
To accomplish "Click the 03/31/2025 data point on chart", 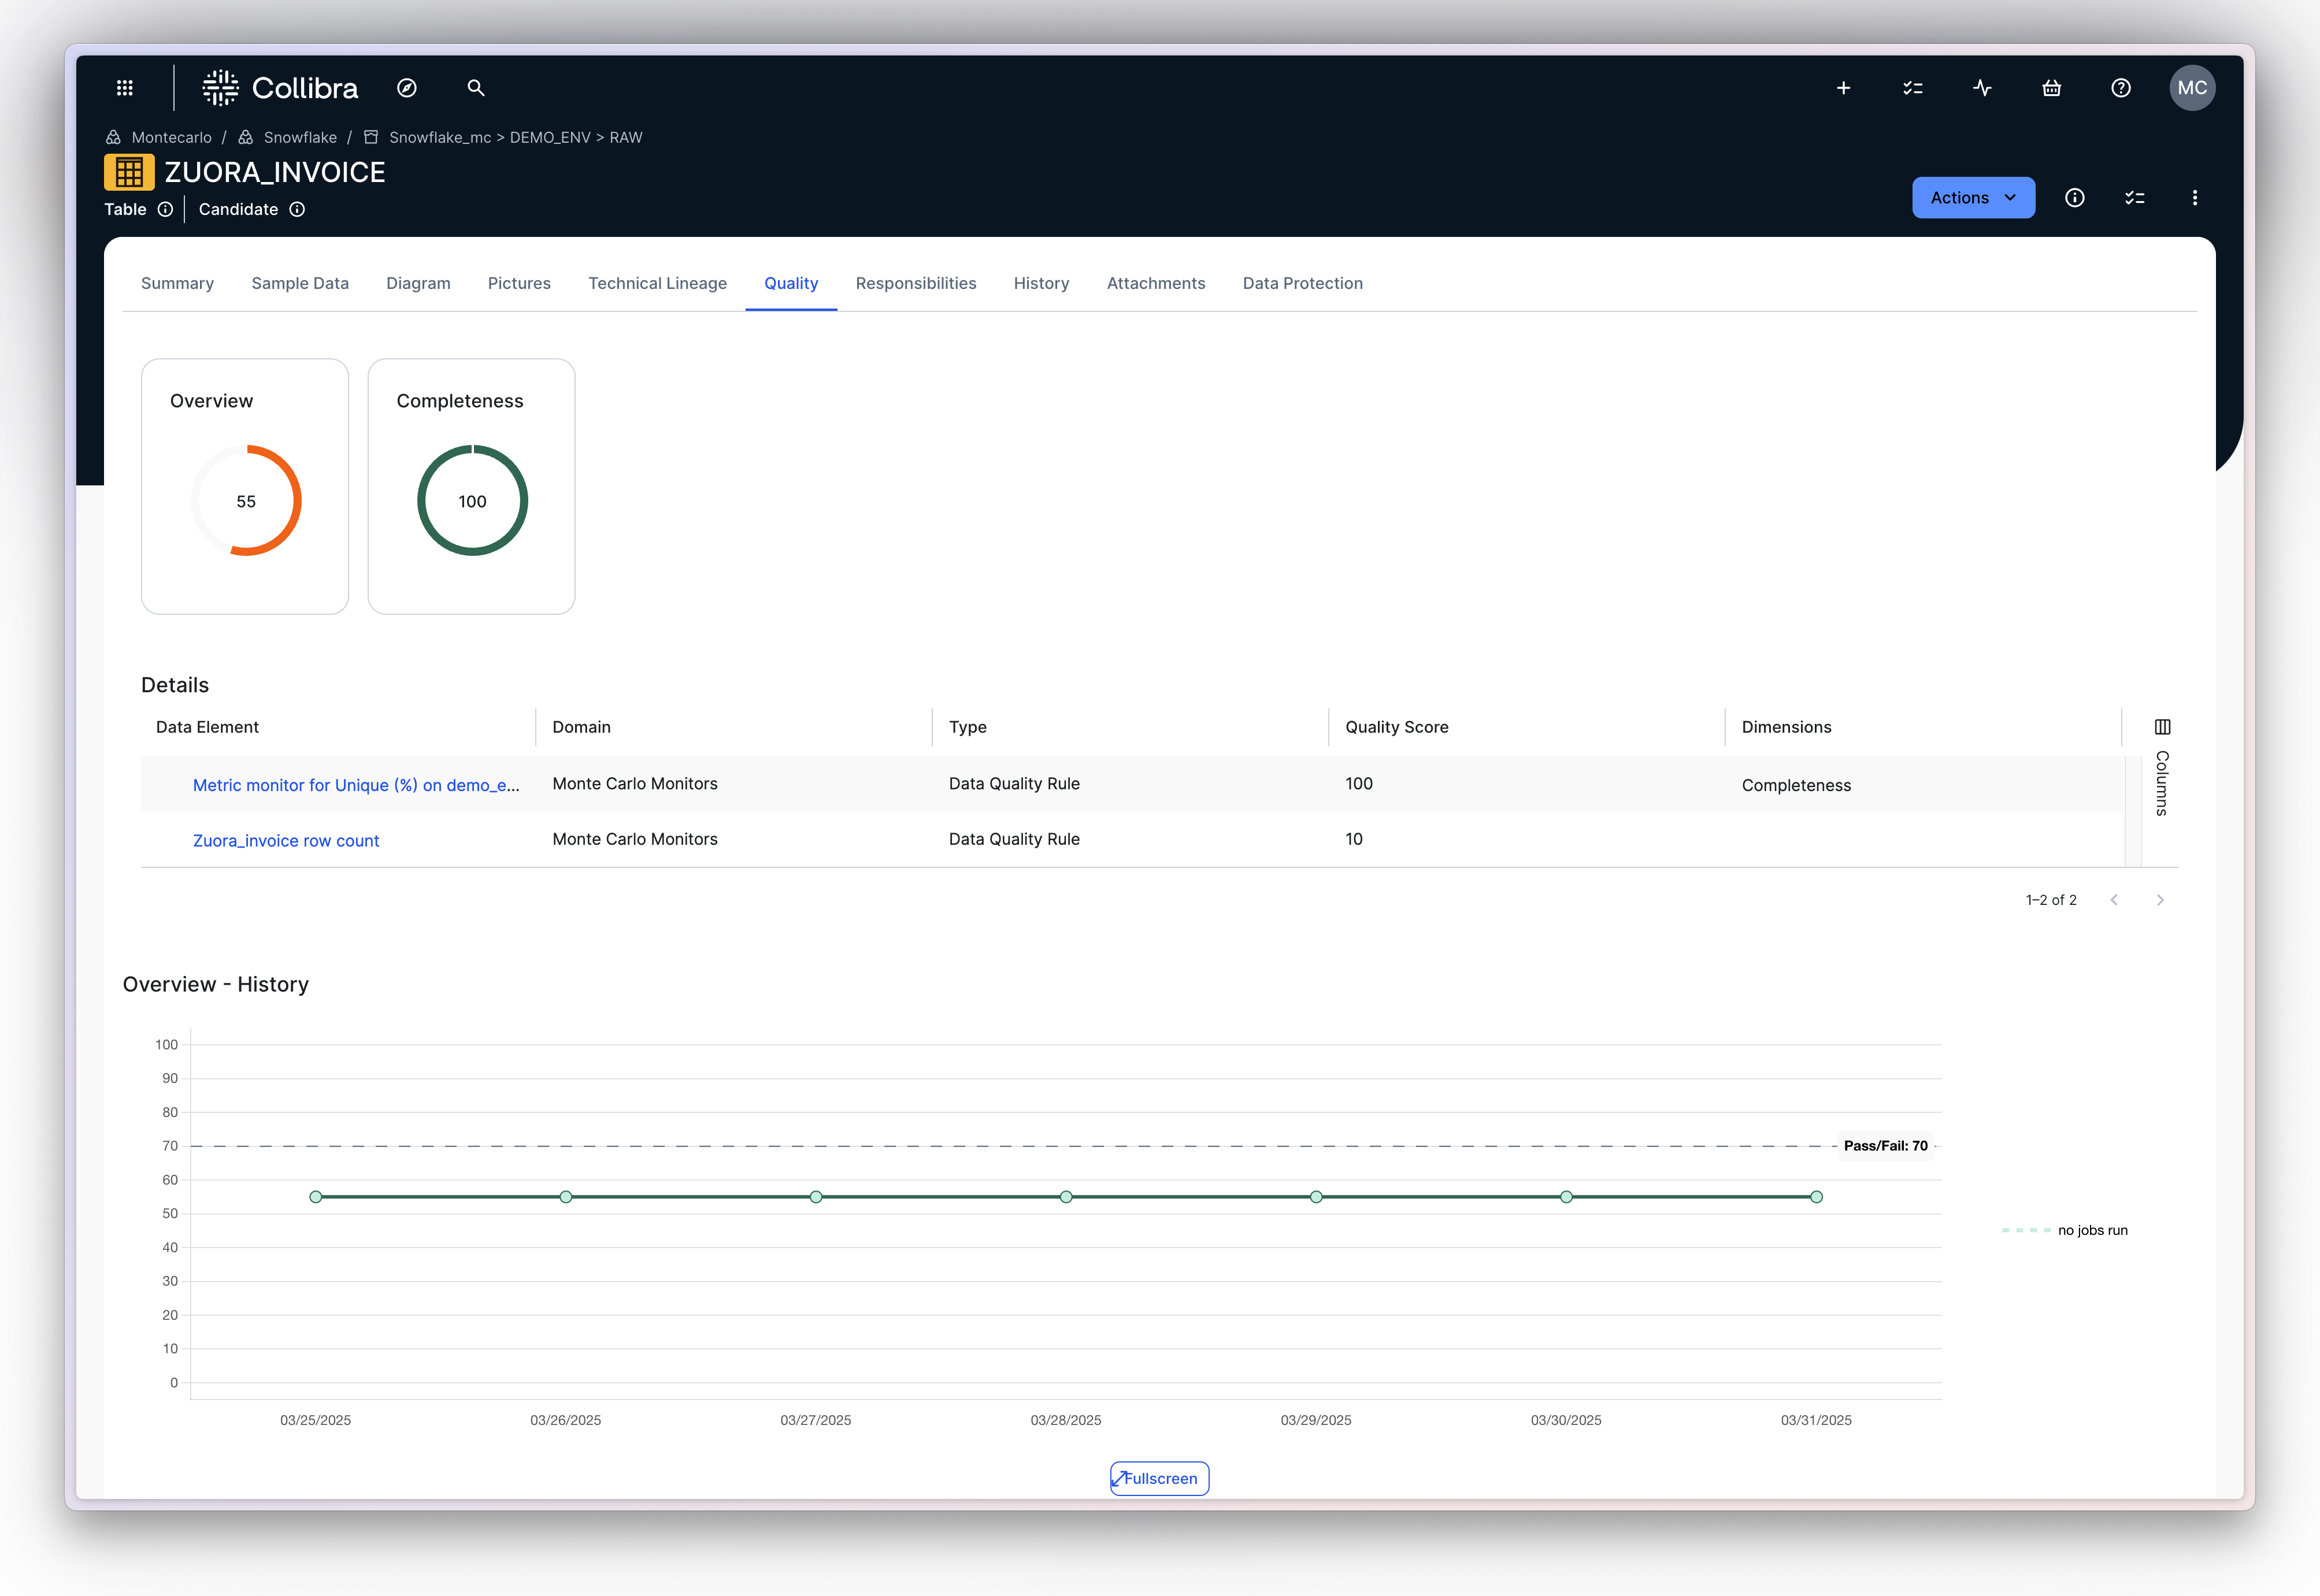I will coord(1816,1197).
